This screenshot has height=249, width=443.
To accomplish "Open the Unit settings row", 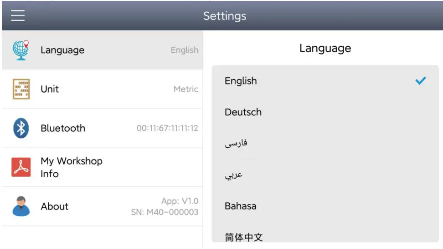I will point(102,89).
